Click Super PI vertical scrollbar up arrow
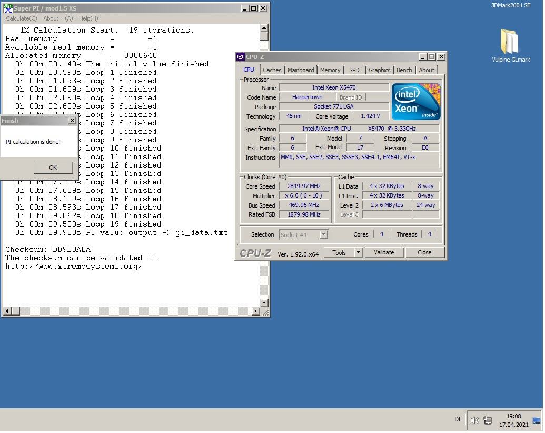Screen dimensions: 545x433 coord(264,28)
